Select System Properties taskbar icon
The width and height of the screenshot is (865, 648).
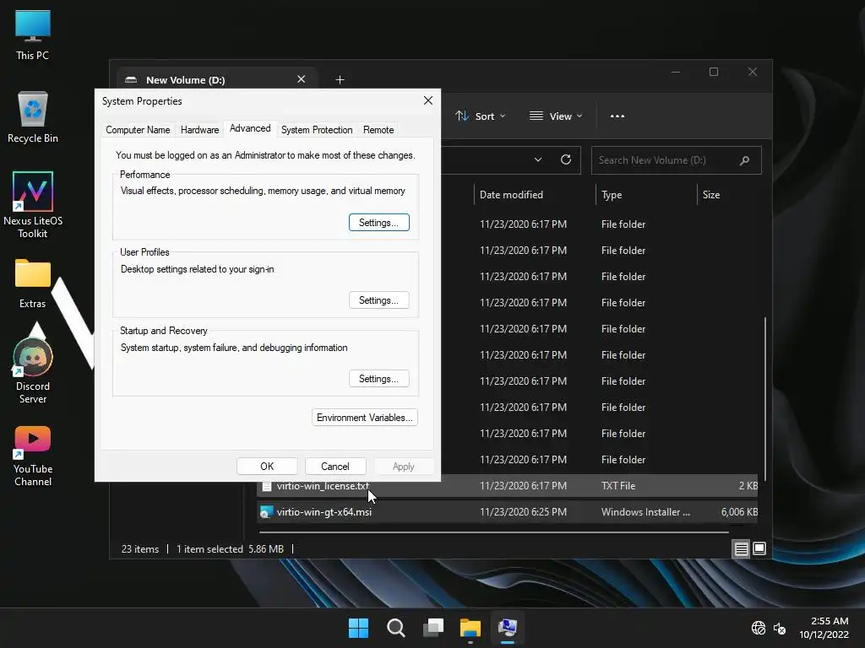pos(507,628)
